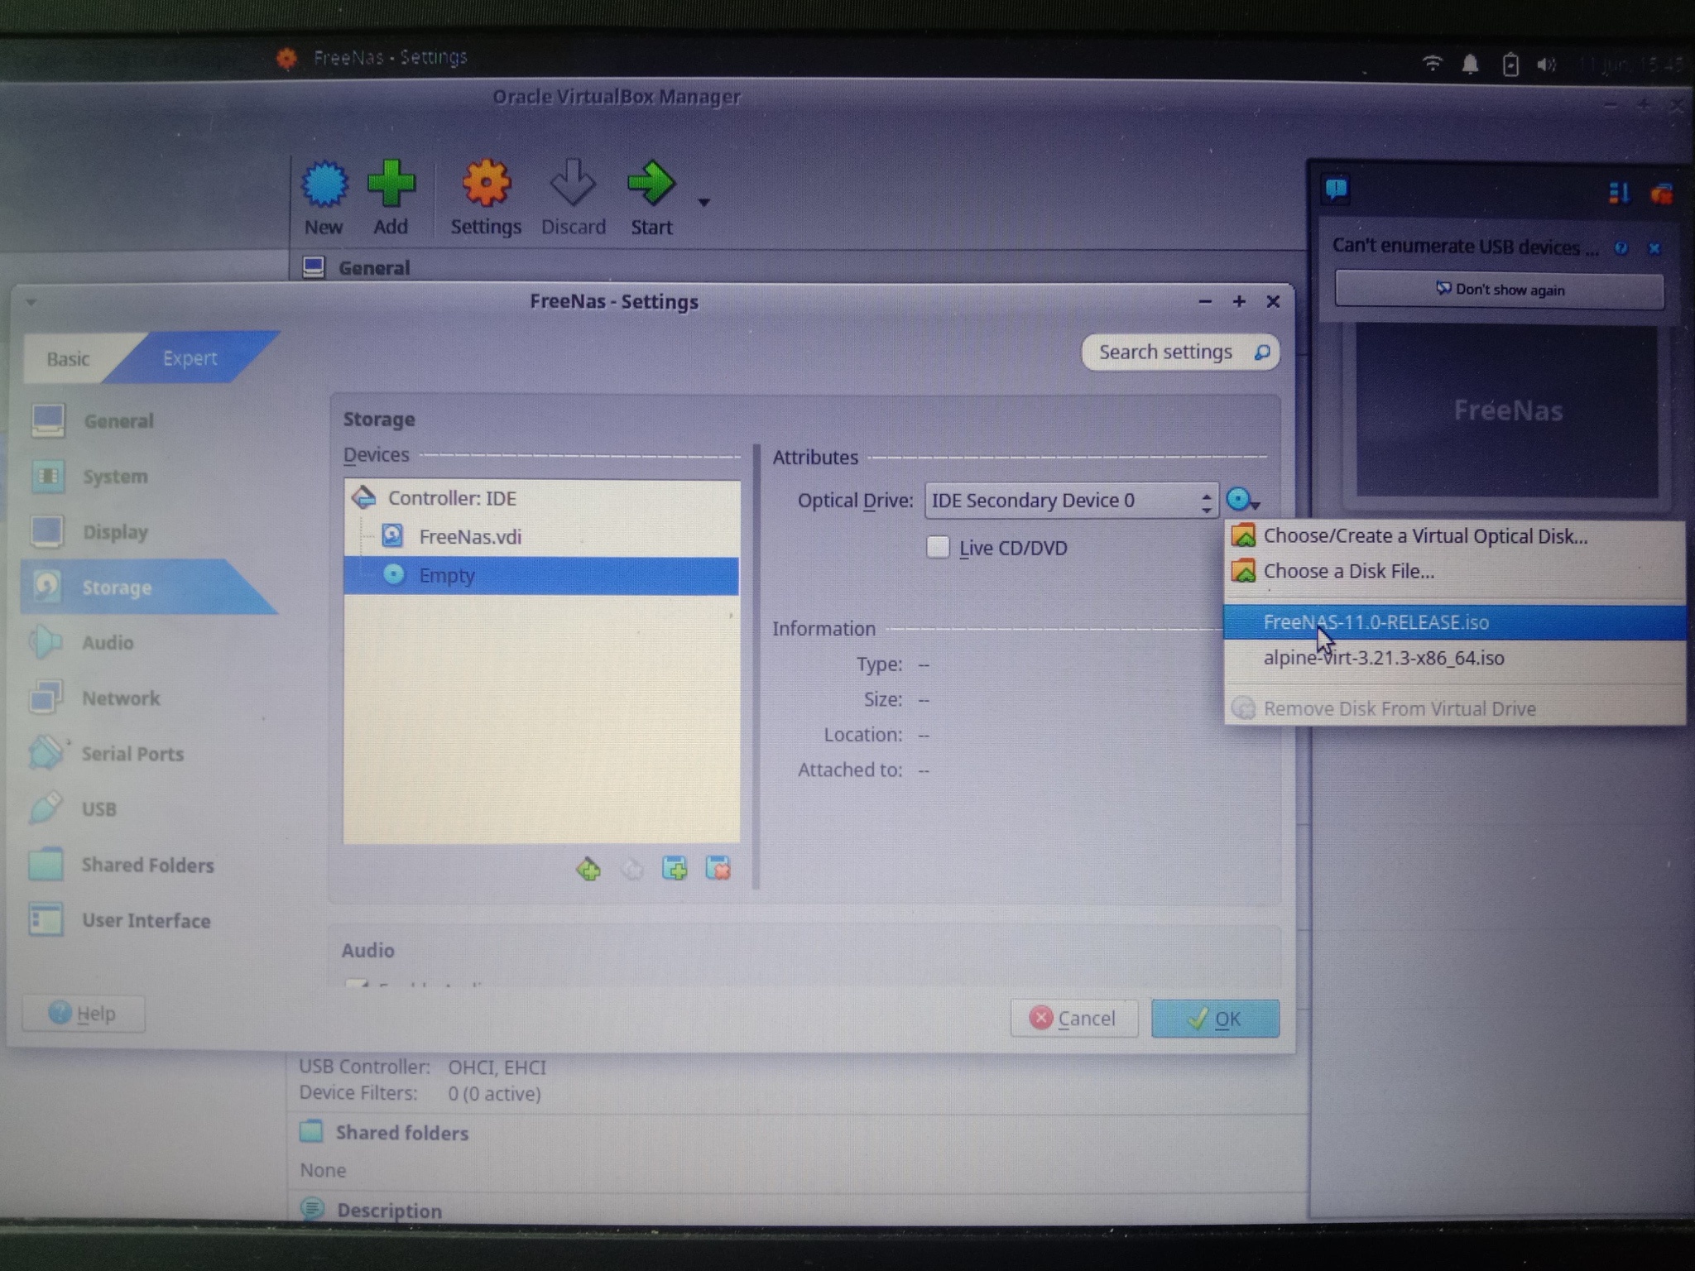Click the remove controller icon below devices
The image size is (1695, 1271).
tap(632, 869)
